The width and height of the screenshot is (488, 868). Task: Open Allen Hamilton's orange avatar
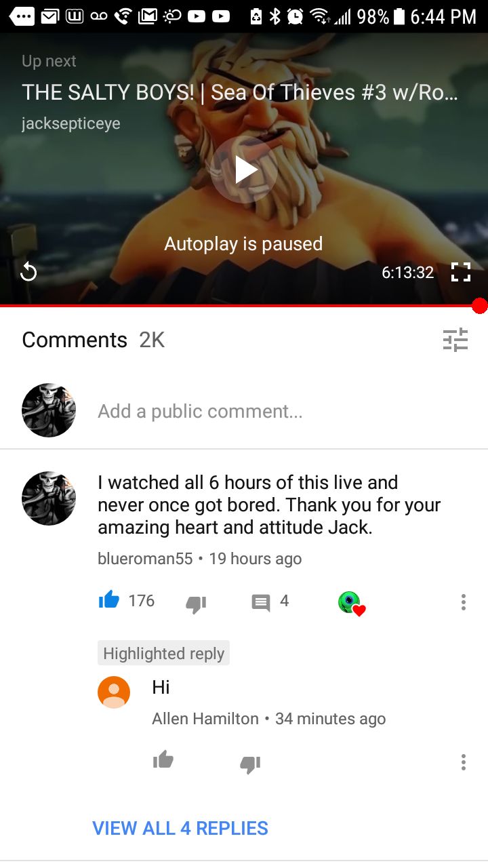click(114, 692)
